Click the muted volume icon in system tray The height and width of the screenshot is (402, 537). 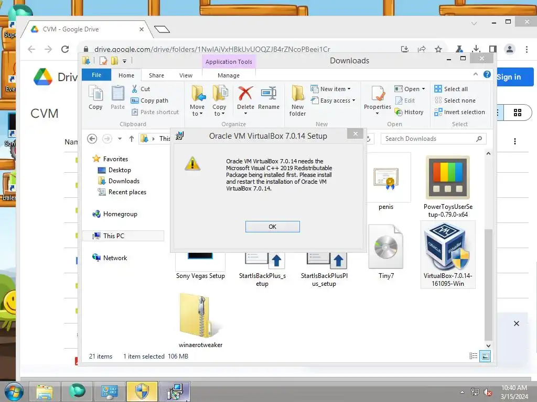point(487,392)
